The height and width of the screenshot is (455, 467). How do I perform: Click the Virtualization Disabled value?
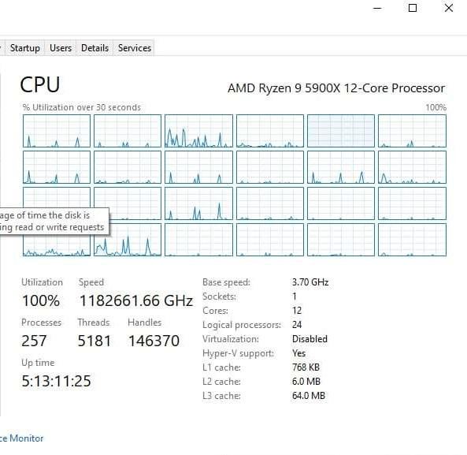point(309,339)
